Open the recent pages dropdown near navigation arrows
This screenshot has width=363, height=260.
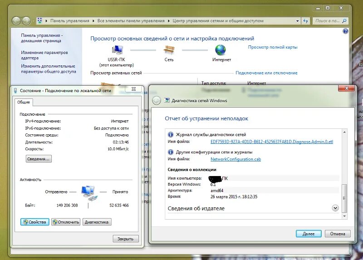33,21
